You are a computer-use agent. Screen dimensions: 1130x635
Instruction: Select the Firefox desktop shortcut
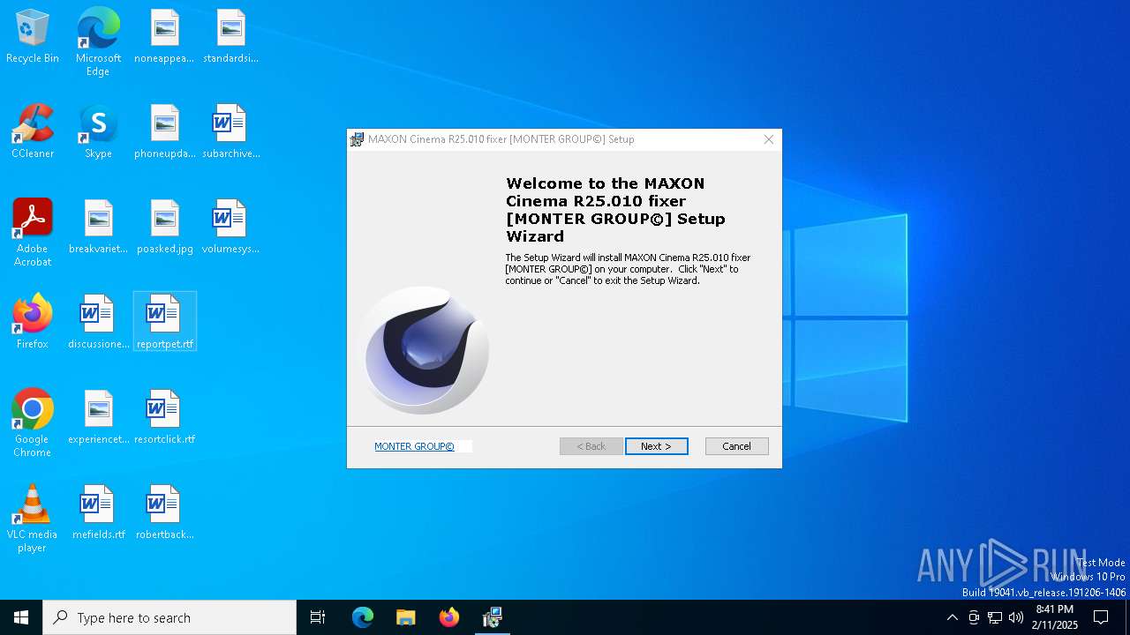[33, 323]
